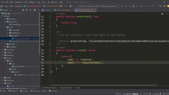Open the Services tool window
The height and width of the screenshot is (95, 169).
click(24, 91)
